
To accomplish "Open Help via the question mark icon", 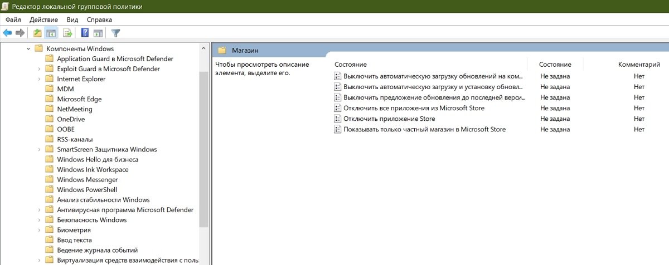I will 85,33.
